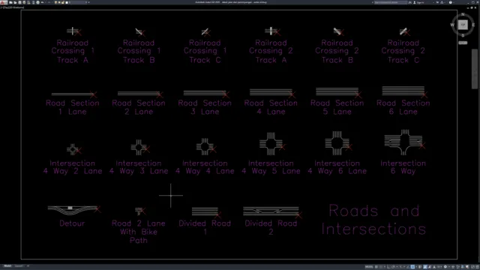Click the N compass letter on ViewCube

[x=463, y=14]
